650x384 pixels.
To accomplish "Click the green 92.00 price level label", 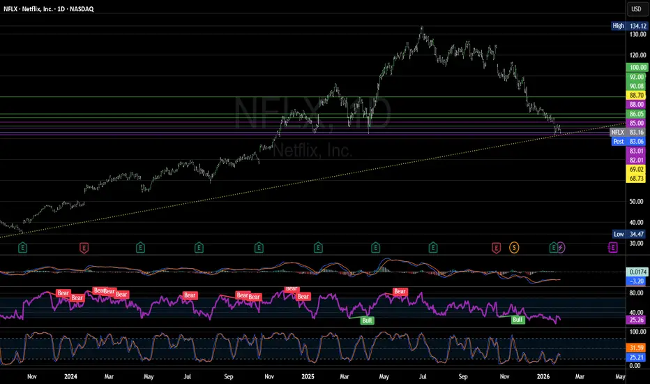I will tap(637, 77).
